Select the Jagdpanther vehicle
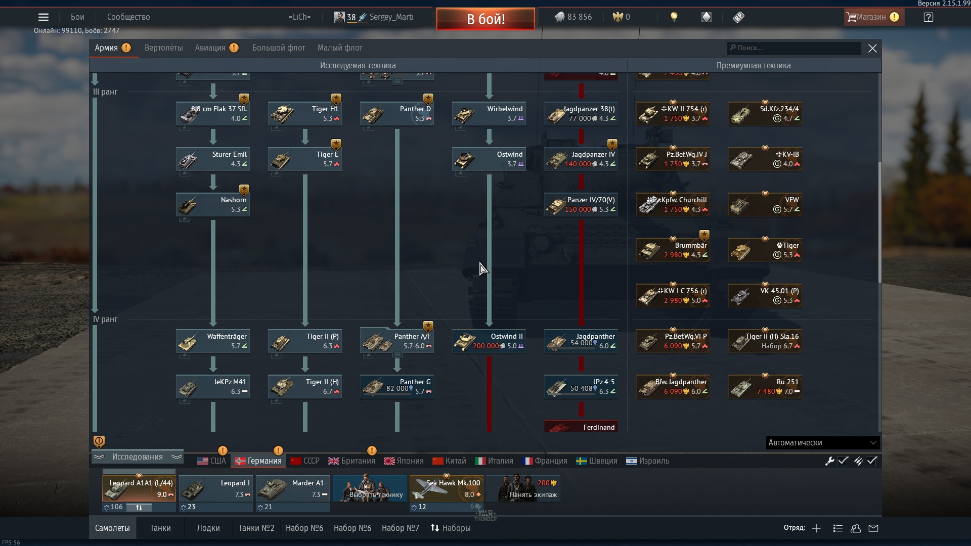 click(581, 341)
